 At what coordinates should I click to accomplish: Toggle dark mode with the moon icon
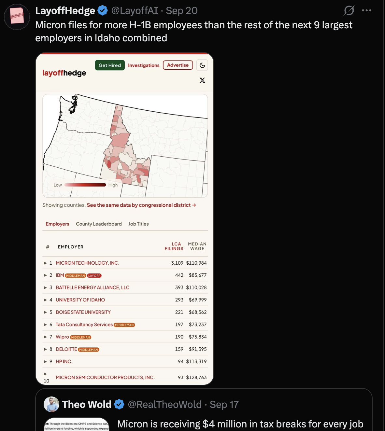pyautogui.click(x=202, y=65)
